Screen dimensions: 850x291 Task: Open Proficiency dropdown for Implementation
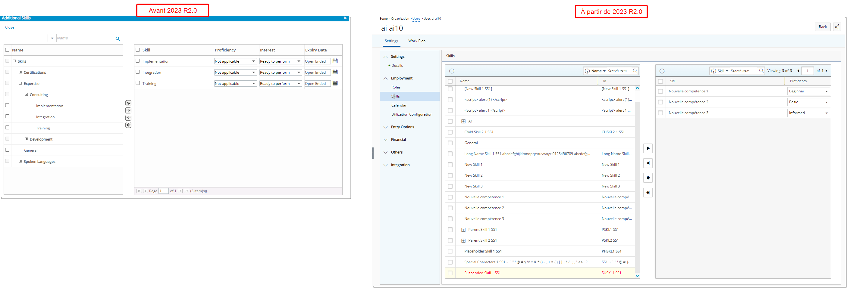pos(235,61)
